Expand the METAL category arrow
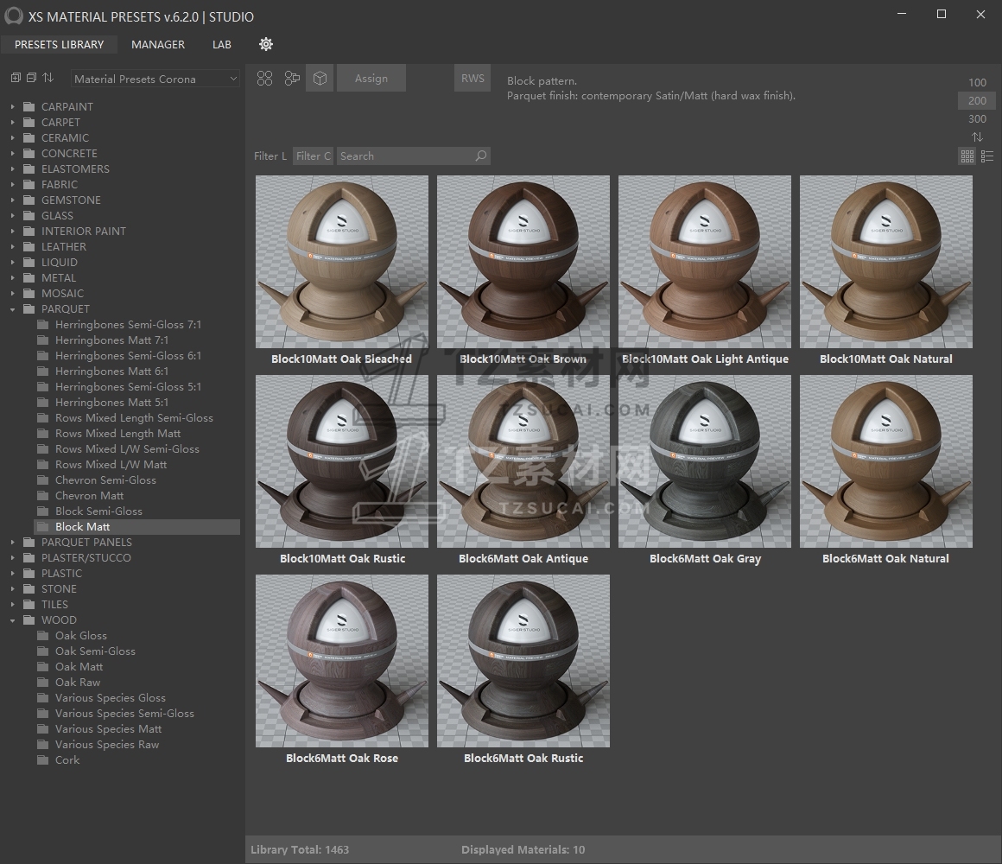 (x=13, y=278)
